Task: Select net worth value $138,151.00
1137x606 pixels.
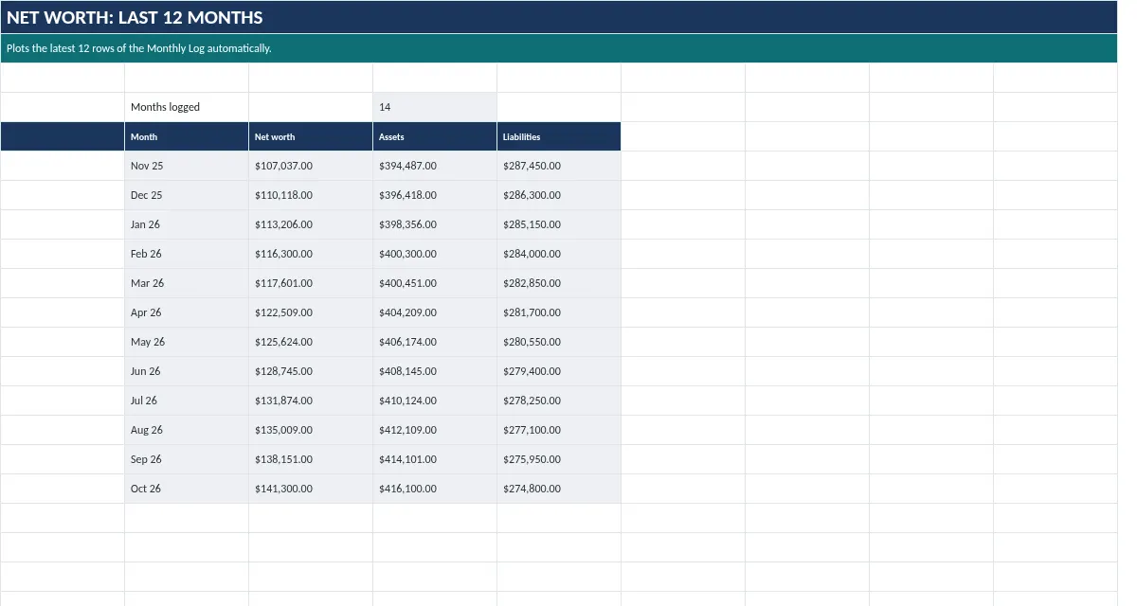Action: [311, 459]
